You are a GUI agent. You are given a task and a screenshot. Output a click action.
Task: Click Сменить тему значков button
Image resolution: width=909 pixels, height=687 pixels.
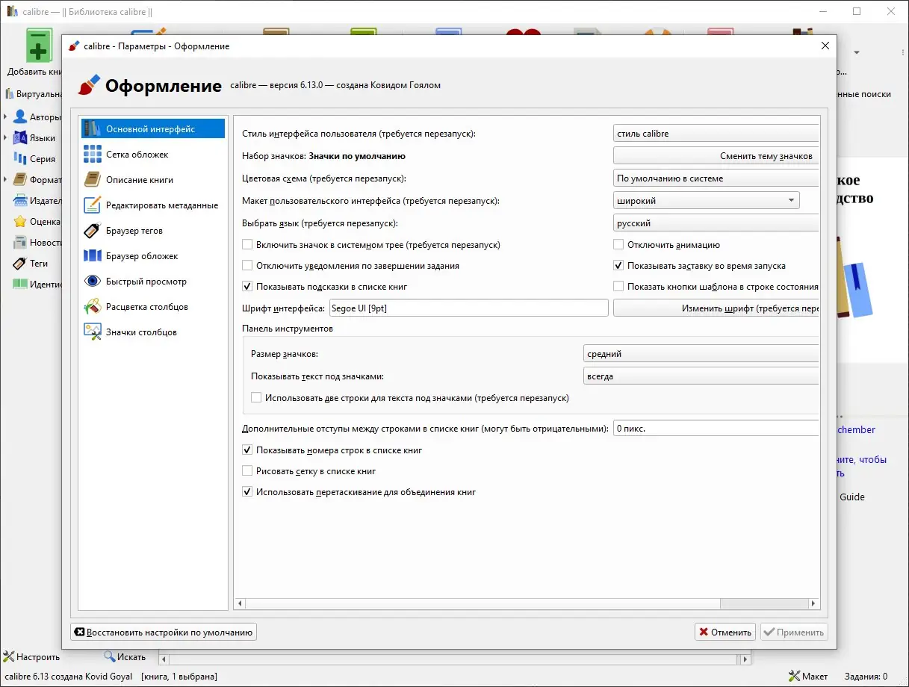716,156
